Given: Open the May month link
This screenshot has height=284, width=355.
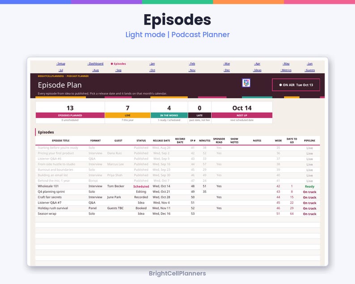Looking at the screenshot, I should [x=286, y=64].
